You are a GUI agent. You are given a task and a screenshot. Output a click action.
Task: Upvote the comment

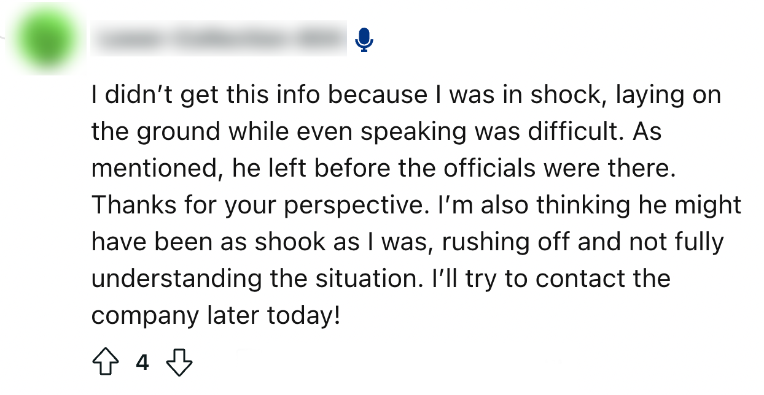click(x=105, y=362)
